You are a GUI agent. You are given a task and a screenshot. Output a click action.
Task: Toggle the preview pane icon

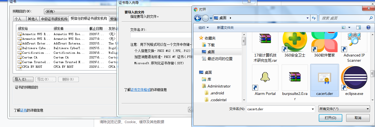coord(358,27)
